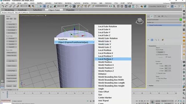Click the Align tool icon
This screenshot has width=186, height=104.
[x=114, y=6]
